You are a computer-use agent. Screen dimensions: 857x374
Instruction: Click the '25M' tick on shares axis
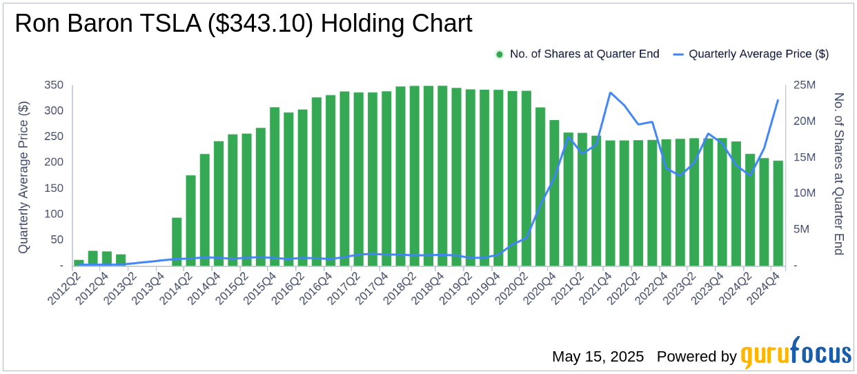pos(805,85)
